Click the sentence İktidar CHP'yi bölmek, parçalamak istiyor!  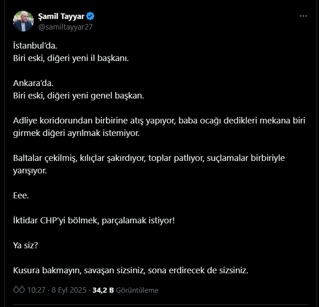coord(94,221)
